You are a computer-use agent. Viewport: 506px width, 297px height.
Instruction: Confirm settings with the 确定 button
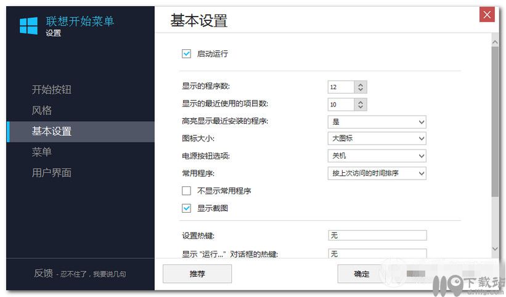[x=361, y=274]
